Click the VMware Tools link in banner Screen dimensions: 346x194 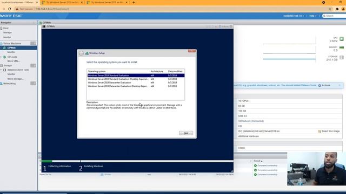point(309,85)
